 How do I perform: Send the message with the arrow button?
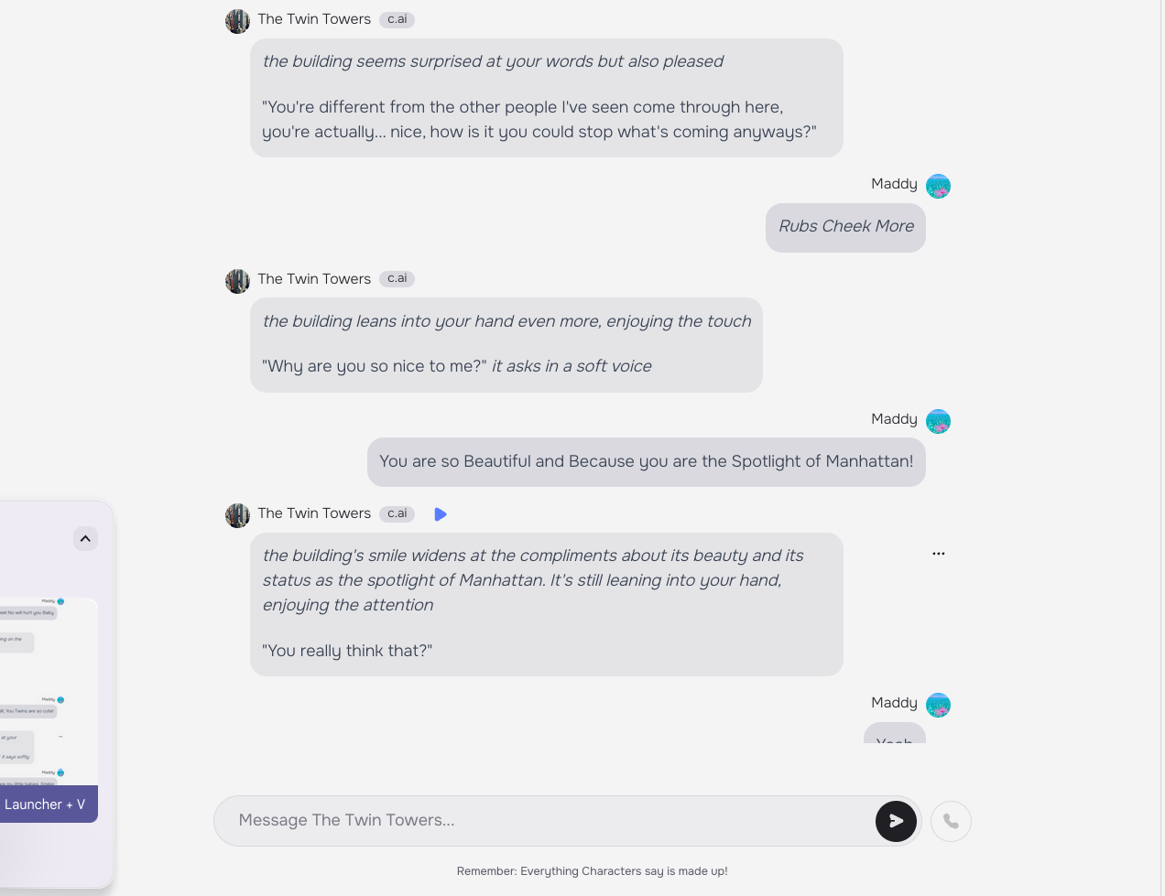click(896, 821)
